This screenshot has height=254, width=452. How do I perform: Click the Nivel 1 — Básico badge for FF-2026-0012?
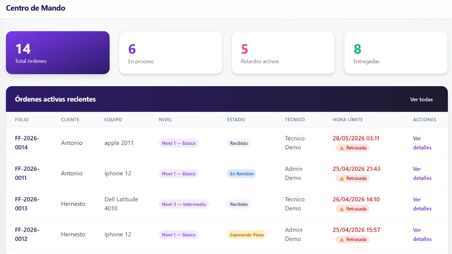point(179,235)
